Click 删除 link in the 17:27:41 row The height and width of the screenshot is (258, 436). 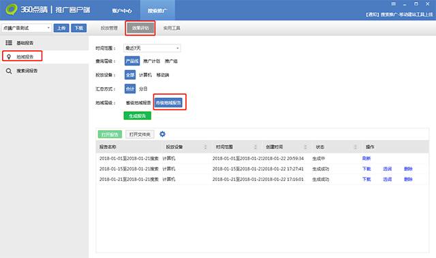[x=408, y=169]
